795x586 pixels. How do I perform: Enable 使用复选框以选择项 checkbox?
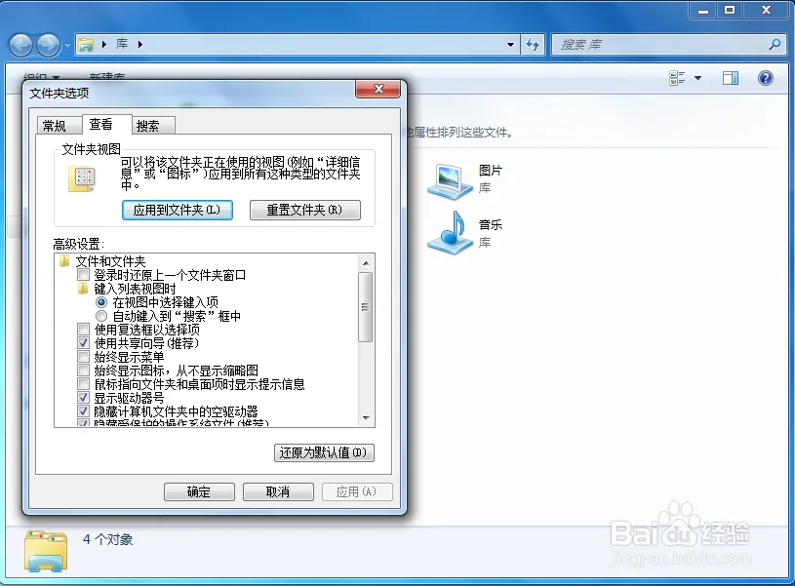pos(83,330)
